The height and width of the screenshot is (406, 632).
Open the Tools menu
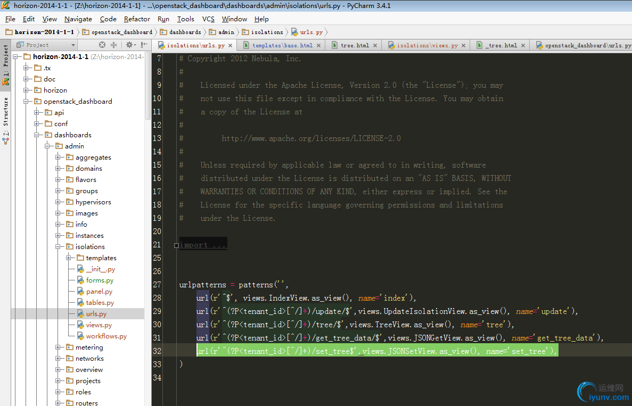[185, 19]
